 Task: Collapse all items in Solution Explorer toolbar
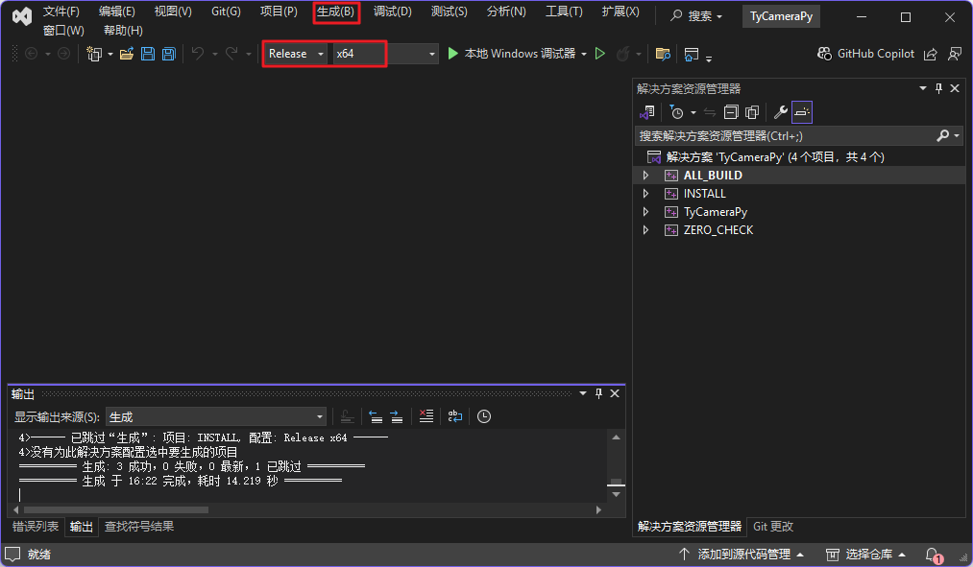(x=731, y=112)
